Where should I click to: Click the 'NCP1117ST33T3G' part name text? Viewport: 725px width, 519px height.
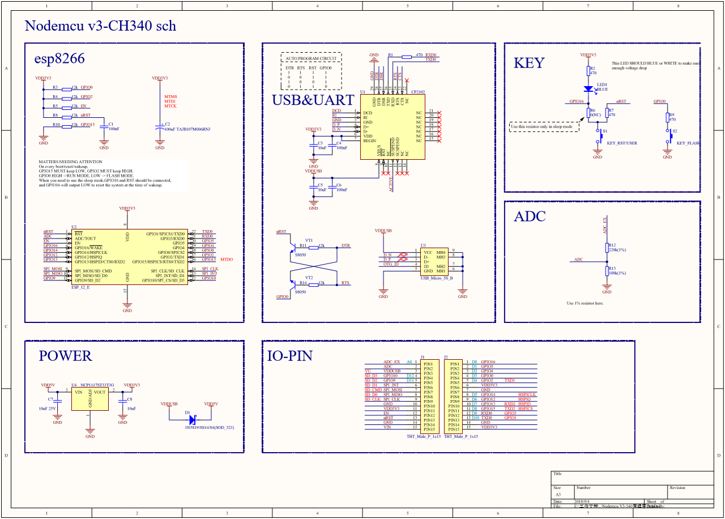97,385
